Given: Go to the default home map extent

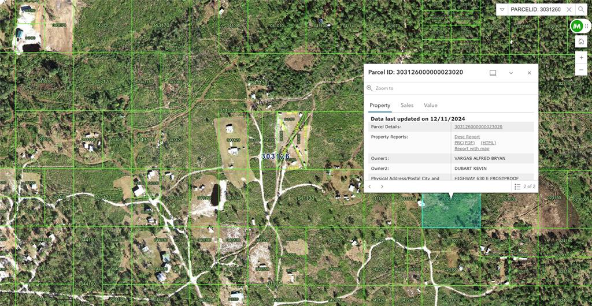Looking at the screenshot, I should [581, 42].
